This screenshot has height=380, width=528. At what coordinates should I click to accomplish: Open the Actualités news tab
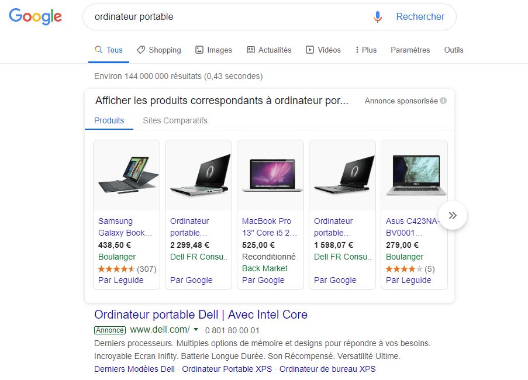(x=269, y=50)
